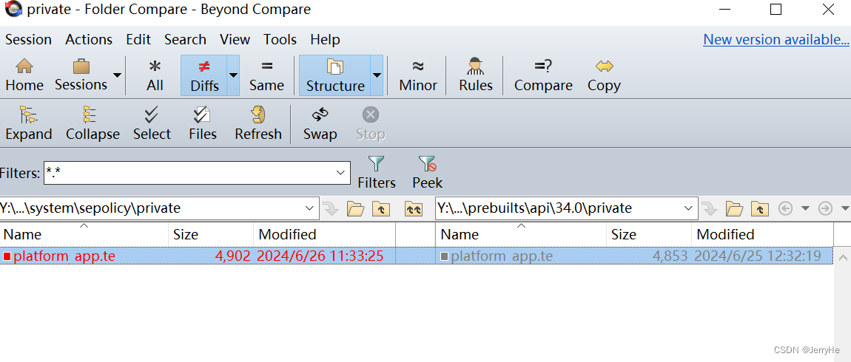Go up a level on both sides
The width and height of the screenshot is (851, 362).
coord(414,208)
